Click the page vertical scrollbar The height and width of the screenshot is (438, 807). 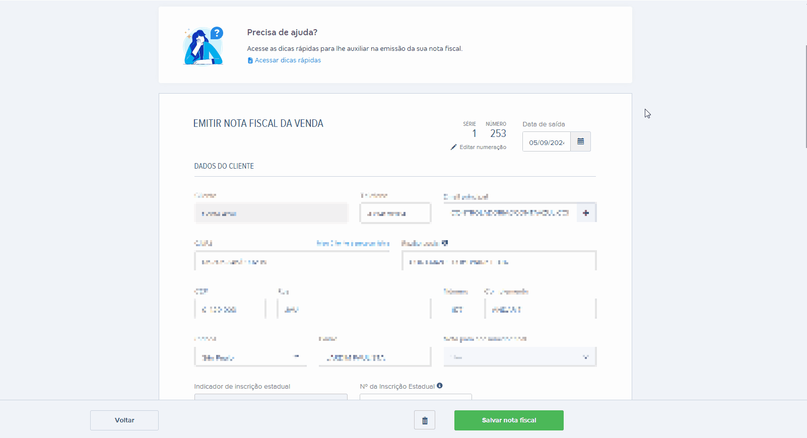(x=805, y=96)
